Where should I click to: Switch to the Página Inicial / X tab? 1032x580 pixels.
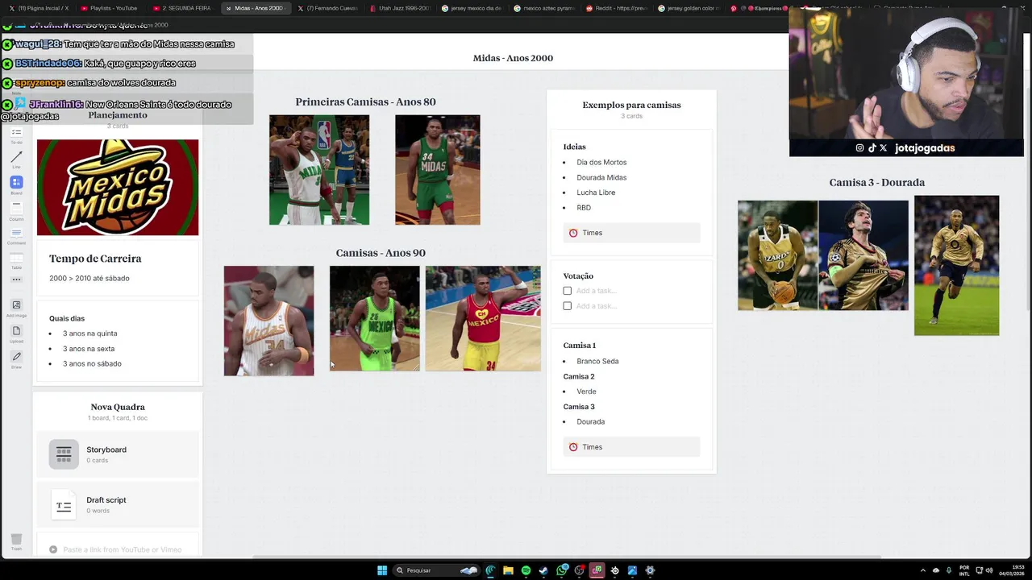[x=40, y=8]
